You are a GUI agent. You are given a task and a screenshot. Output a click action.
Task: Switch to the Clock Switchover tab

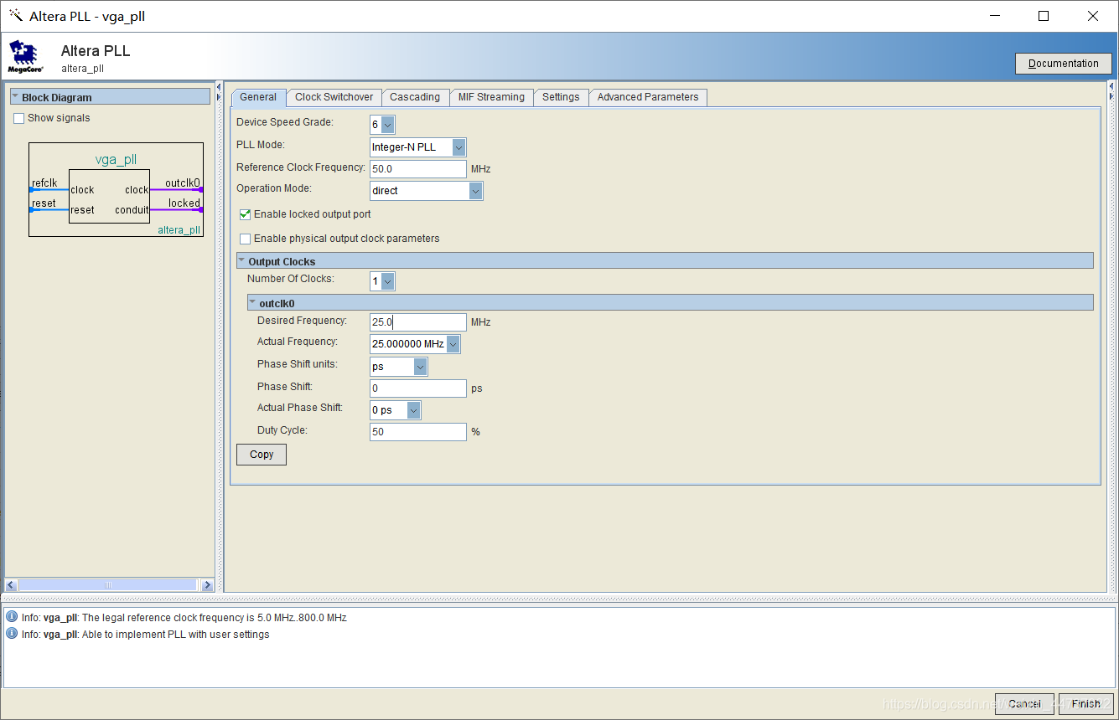click(x=334, y=97)
